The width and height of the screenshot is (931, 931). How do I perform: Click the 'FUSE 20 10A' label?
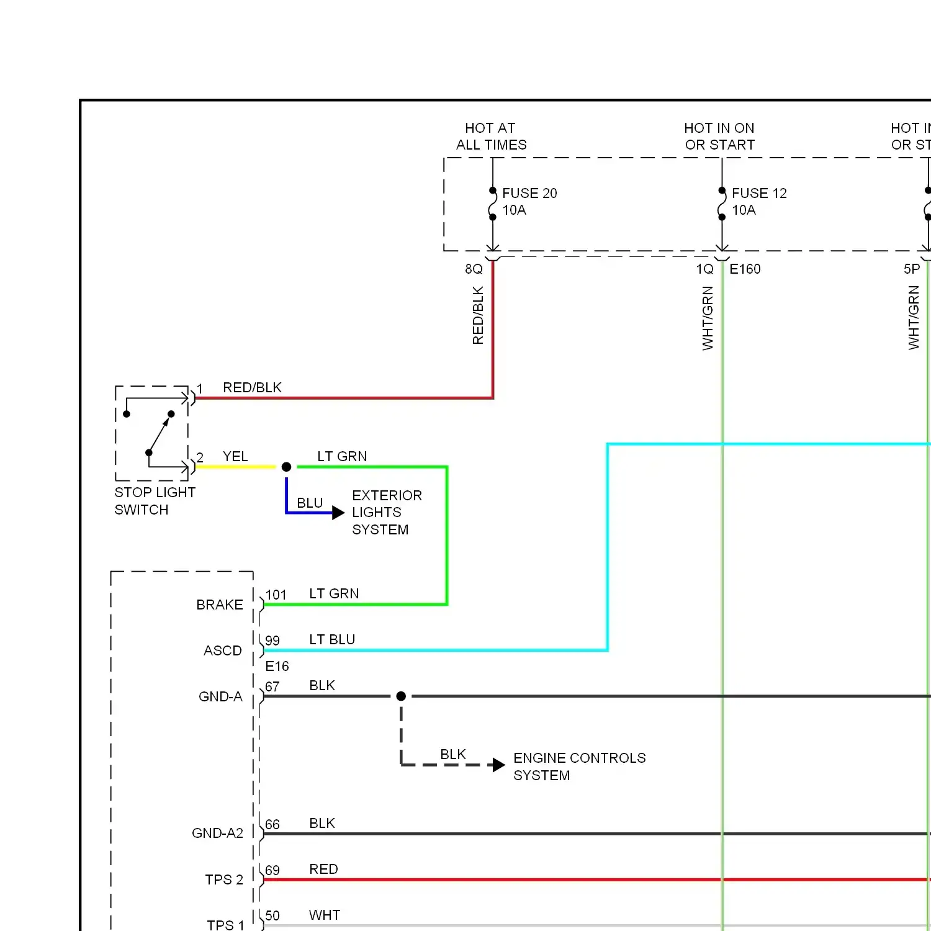coord(529,202)
